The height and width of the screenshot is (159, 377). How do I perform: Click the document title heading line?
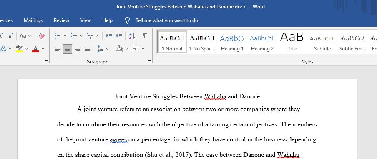click(187, 97)
